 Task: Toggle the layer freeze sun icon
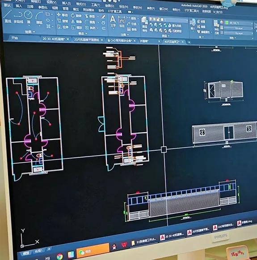(155, 19)
